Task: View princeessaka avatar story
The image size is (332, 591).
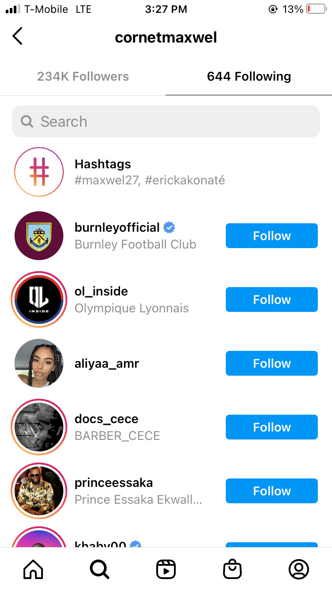Action: [39, 491]
